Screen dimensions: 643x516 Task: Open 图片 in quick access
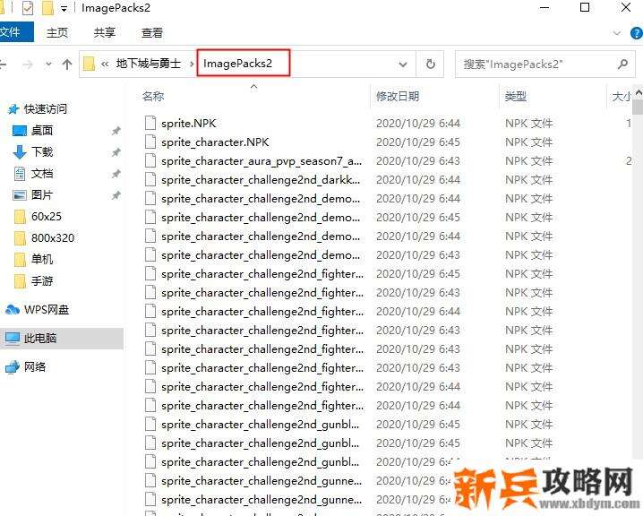(x=42, y=194)
